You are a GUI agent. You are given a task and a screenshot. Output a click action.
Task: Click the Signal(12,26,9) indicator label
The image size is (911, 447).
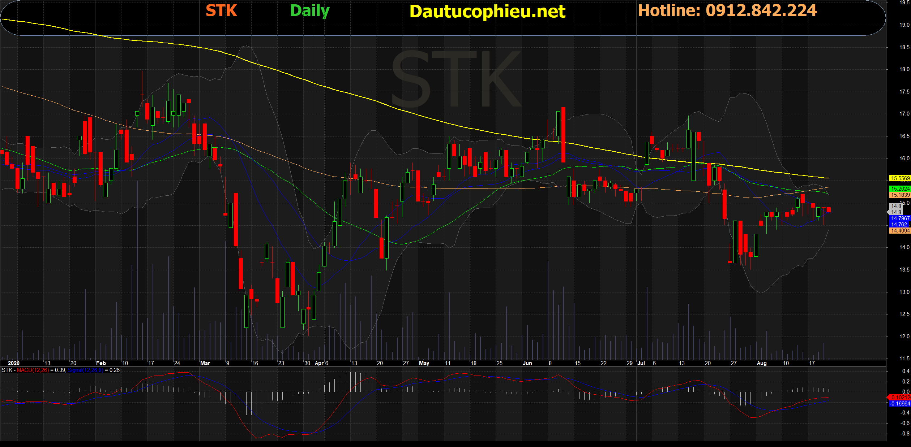[86, 370]
